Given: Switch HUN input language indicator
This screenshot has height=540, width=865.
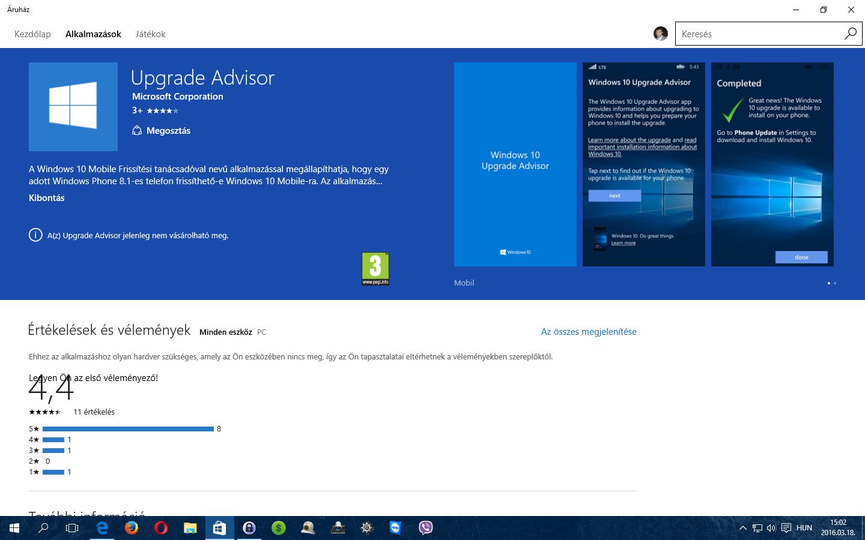Looking at the screenshot, I should (804, 528).
